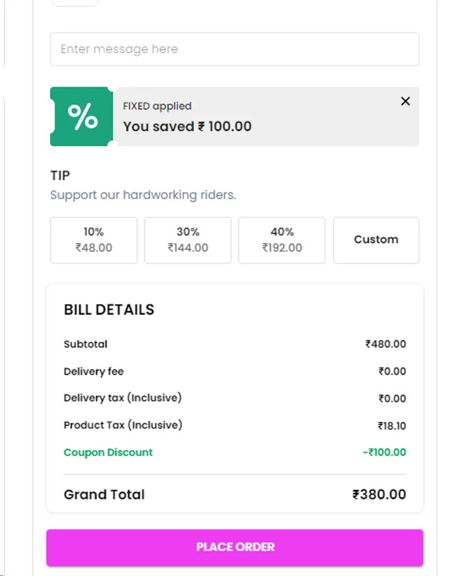The height and width of the screenshot is (576, 470).
Task: Click the green Coupon Discount label
Action: [x=108, y=452]
